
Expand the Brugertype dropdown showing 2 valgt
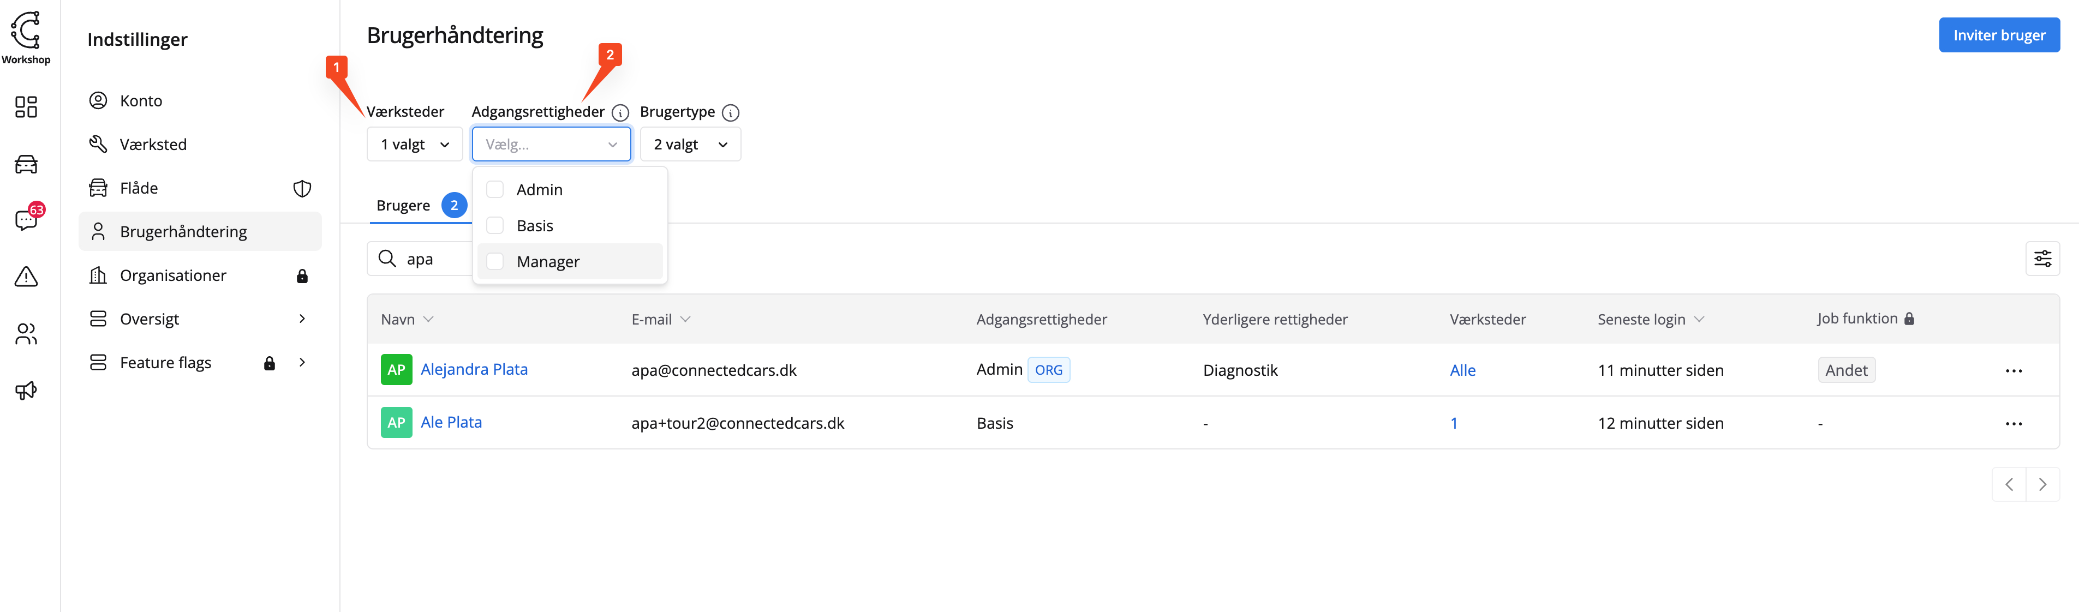pos(690,145)
